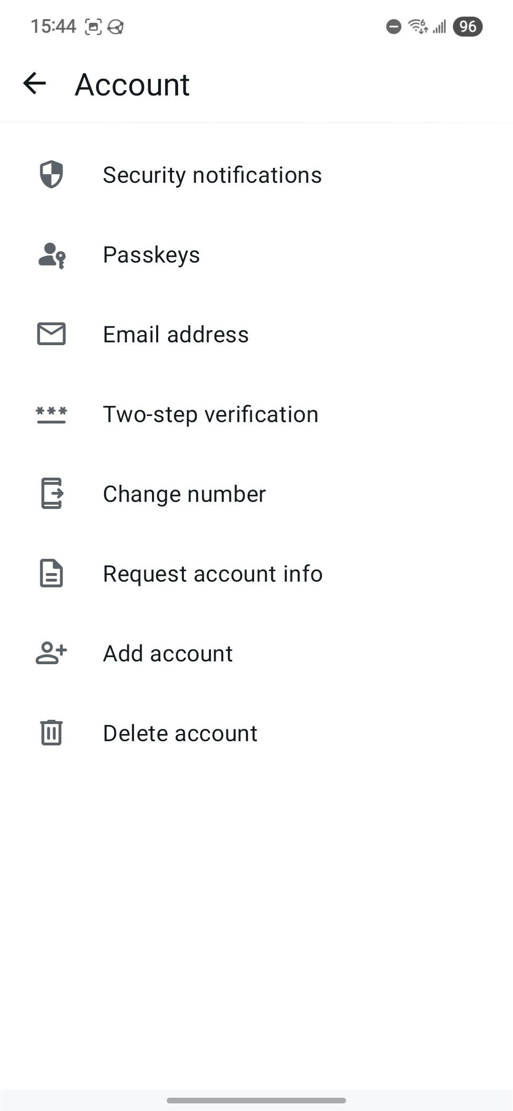This screenshot has width=513, height=1111.
Task: Click the Account title header
Action: click(132, 85)
